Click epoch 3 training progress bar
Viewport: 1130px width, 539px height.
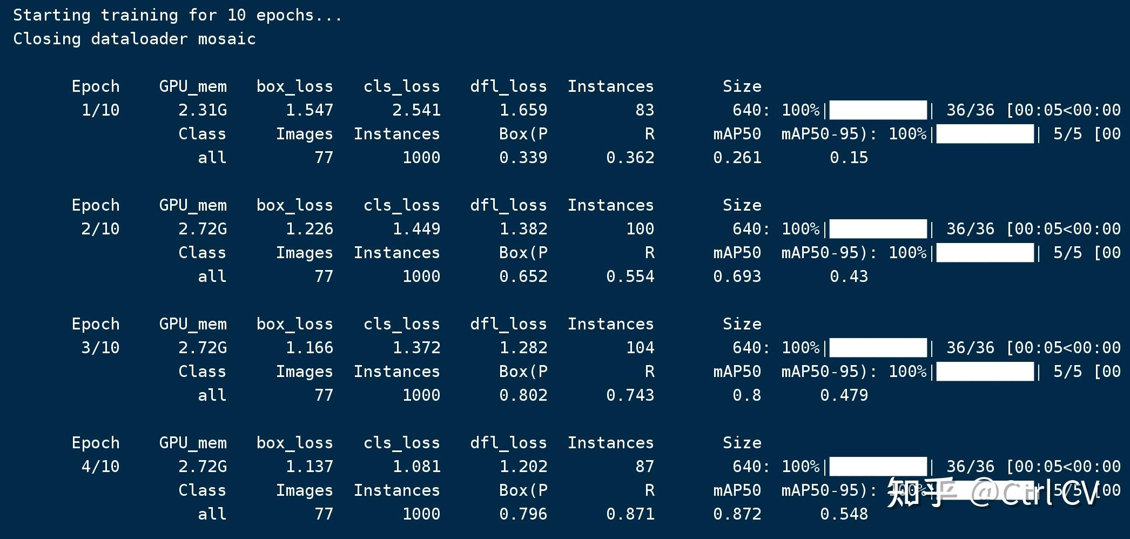point(878,347)
